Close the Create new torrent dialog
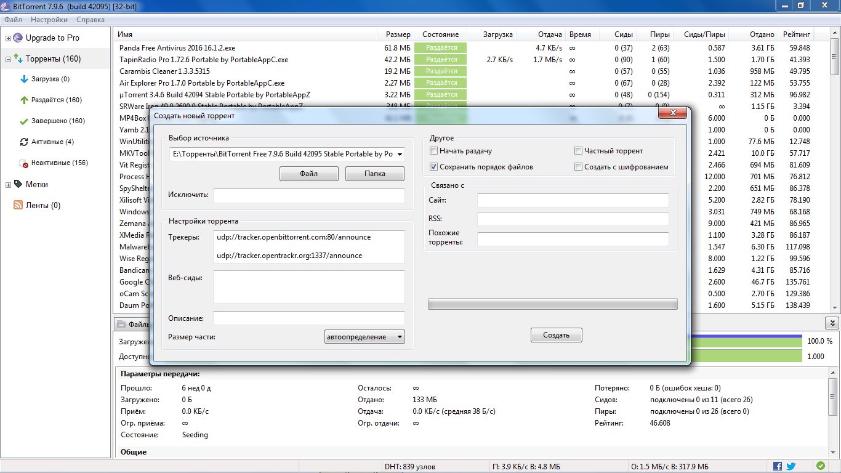The width and height of the screenshot is (841, 473). [672, 113]
